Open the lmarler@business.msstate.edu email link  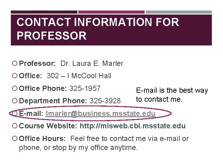[100, 113]
